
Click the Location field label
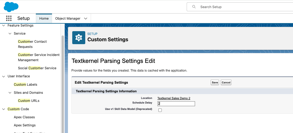coord(146,98)
